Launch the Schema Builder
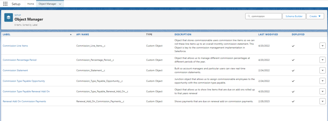This screenshot has height=121, width=328. [294, 17]
